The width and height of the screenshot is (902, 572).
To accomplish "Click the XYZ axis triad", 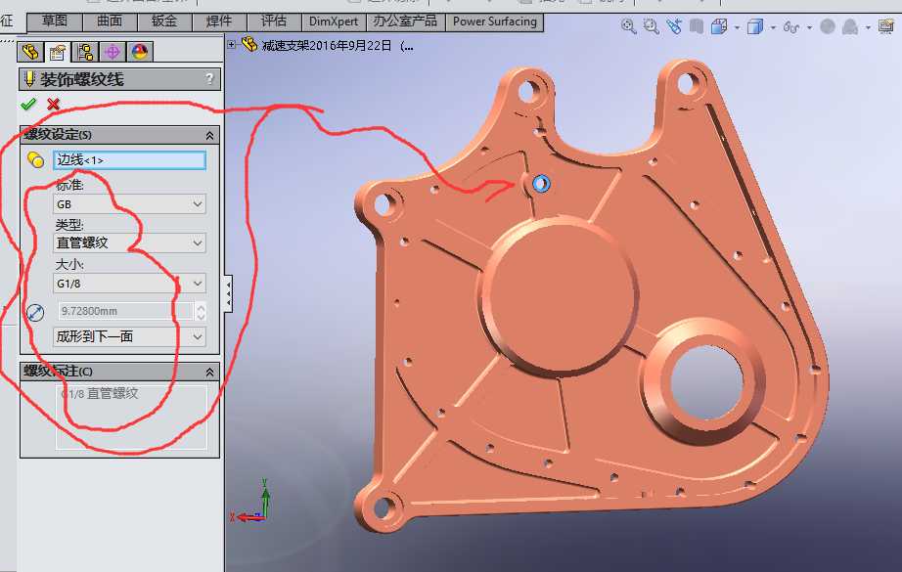I will [x=250, y=503].
